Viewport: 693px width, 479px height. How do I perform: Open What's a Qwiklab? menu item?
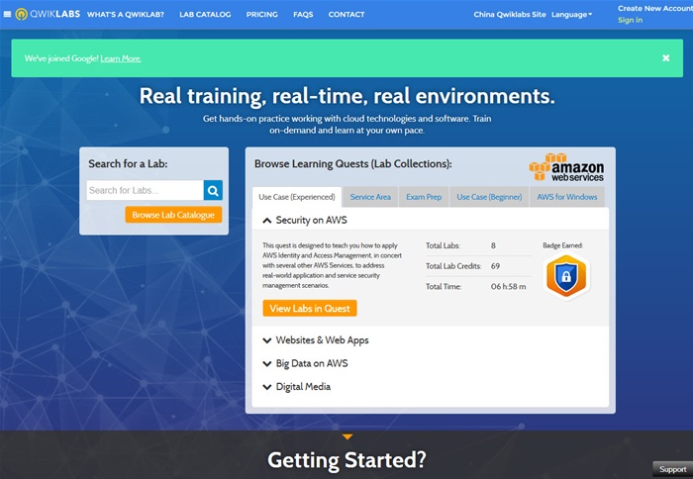(126, 14)
